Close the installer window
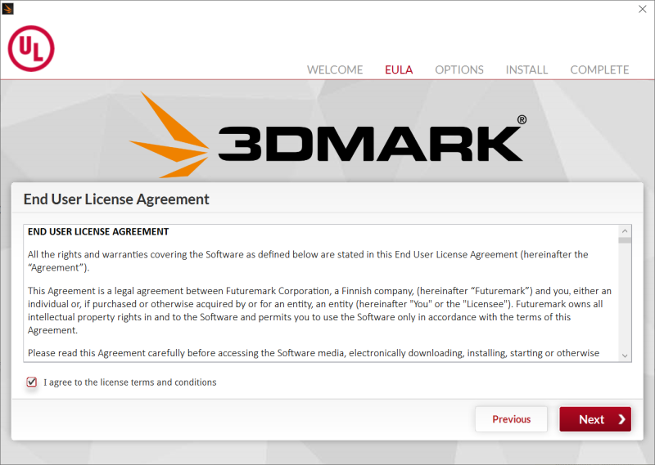This screenshot has height=465, width=655. point(643,9)
